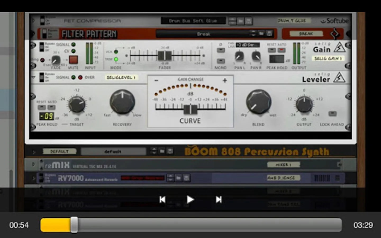Click the SELIG GAIN 1 name label
The height and width of the screenshot is (238, 381).
pyautogui.click(x=328, y=58)
